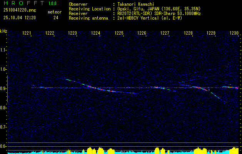The image size is (242, 154).
Task: Click the Receiving antenna label
Action: 88,18
